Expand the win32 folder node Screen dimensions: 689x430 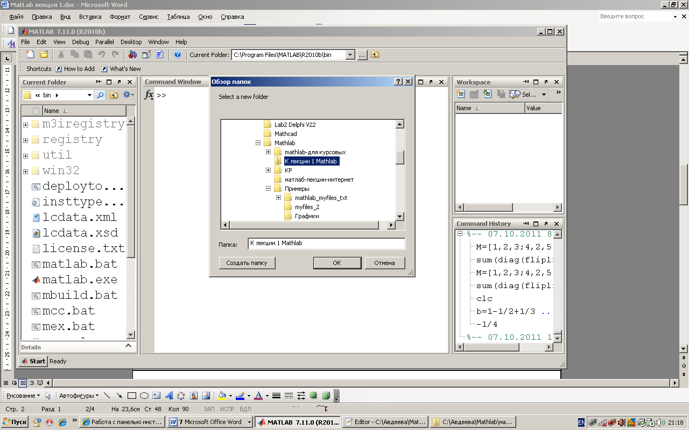25,171
